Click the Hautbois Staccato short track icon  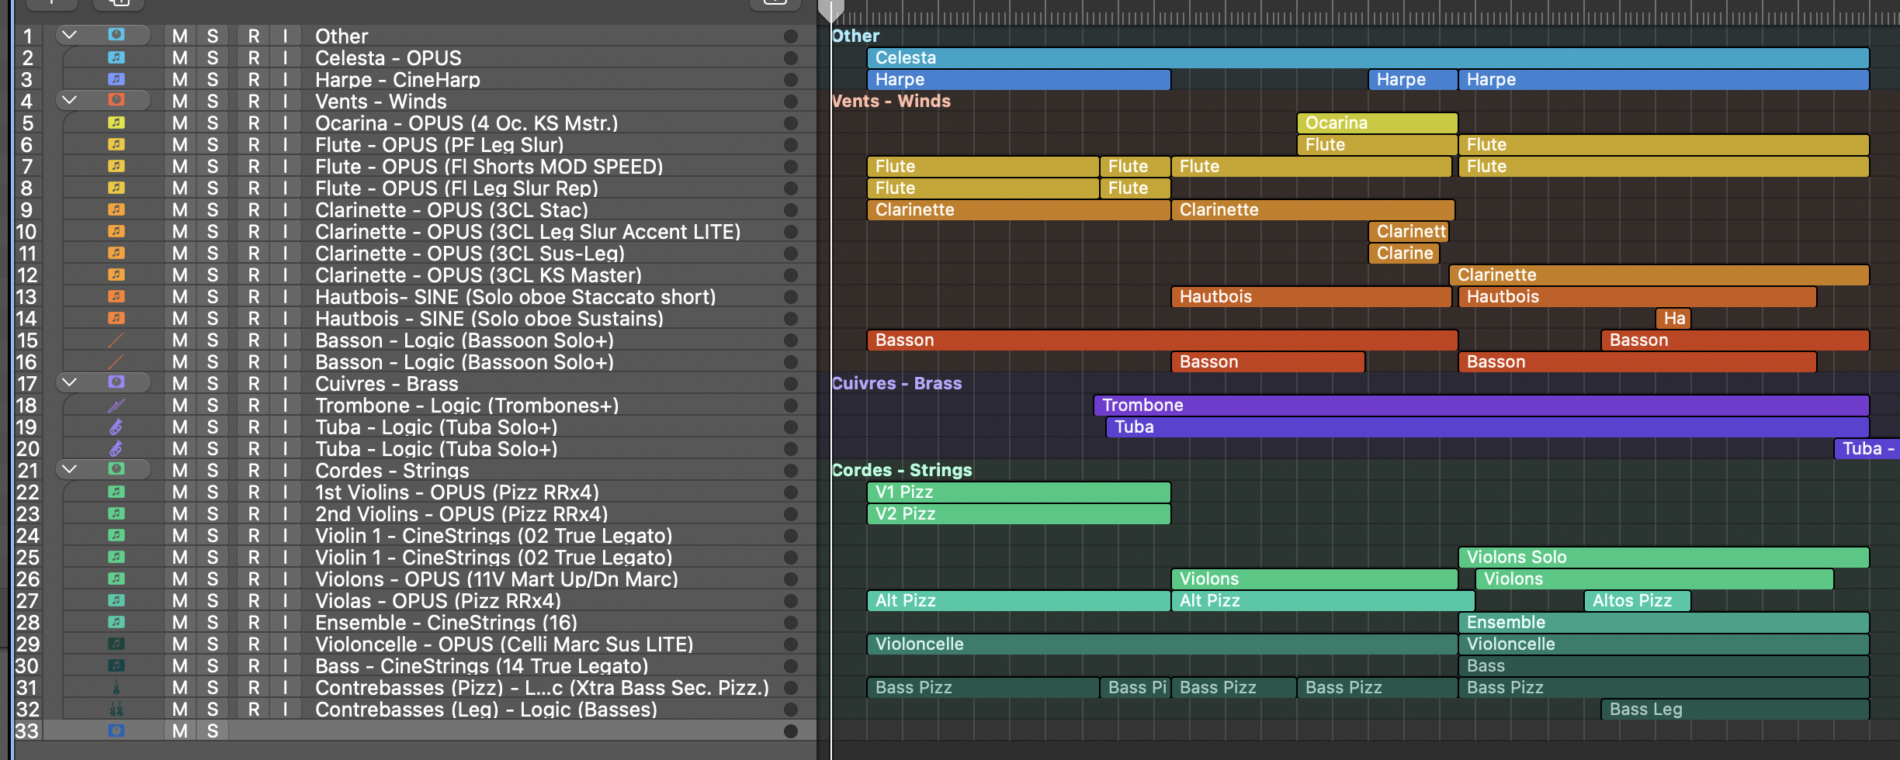116,296
